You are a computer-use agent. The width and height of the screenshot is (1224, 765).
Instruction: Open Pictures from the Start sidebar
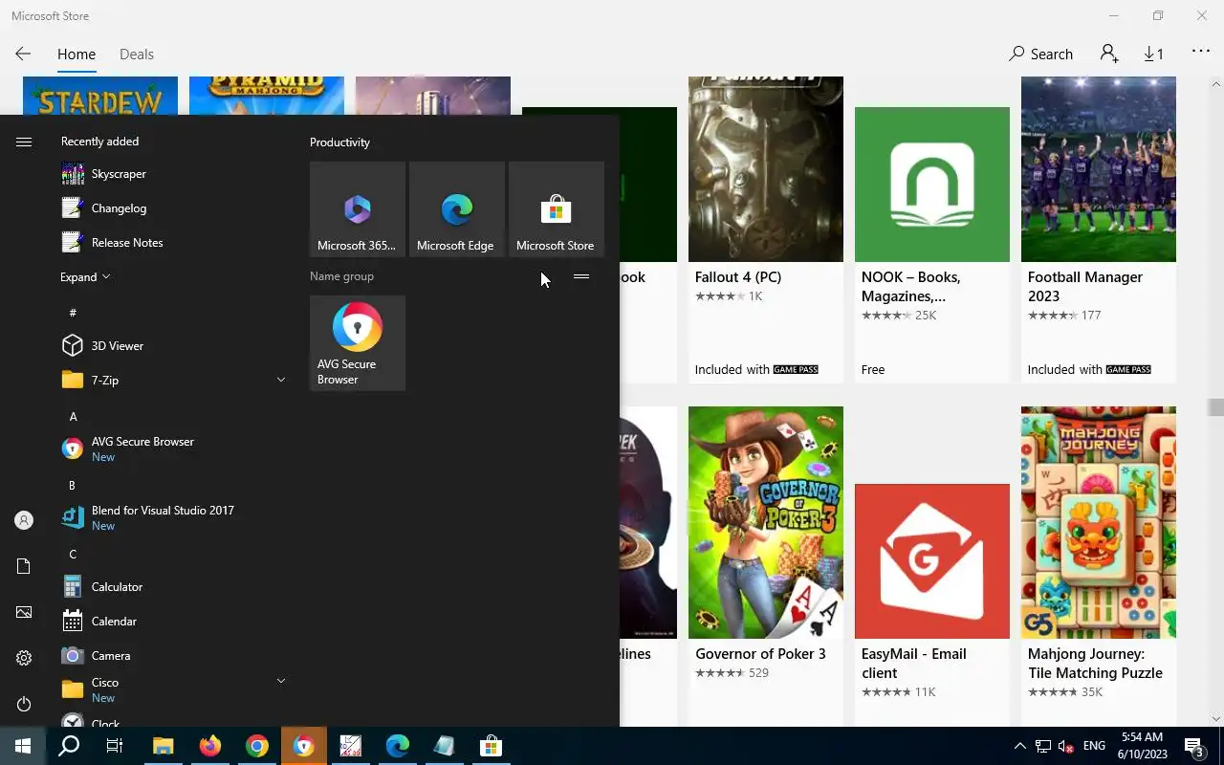(x=24, y=612)
